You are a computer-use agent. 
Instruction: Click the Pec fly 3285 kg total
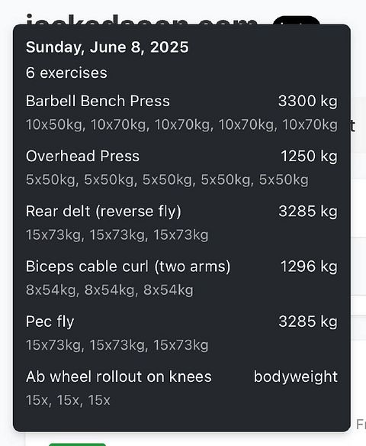pos(308,322)
